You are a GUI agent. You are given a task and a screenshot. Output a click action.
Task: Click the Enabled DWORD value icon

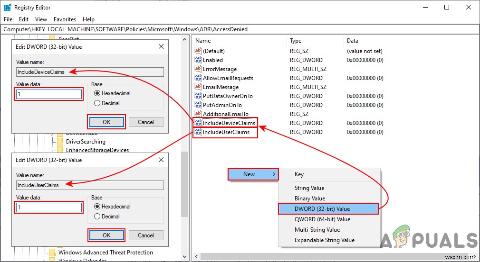coord(198,60)
